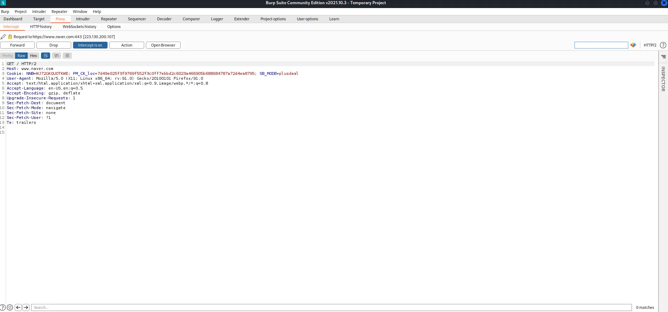Open the Project menu
Viewport: 668px width, 312px height.
click(x=21, y=12)
